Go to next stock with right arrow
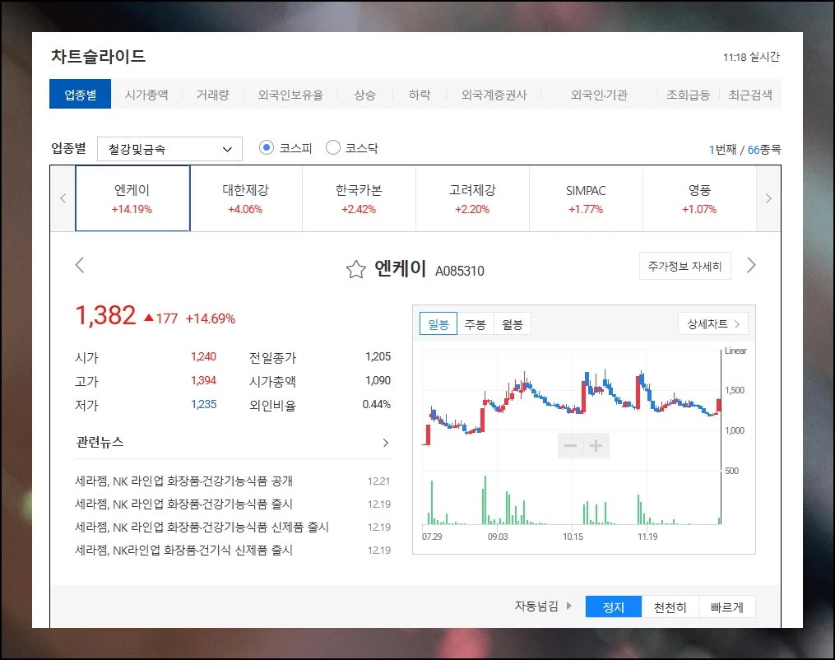The height and width of the screenshot is (660, 835). pyautogui.click(x=750, y=265)
